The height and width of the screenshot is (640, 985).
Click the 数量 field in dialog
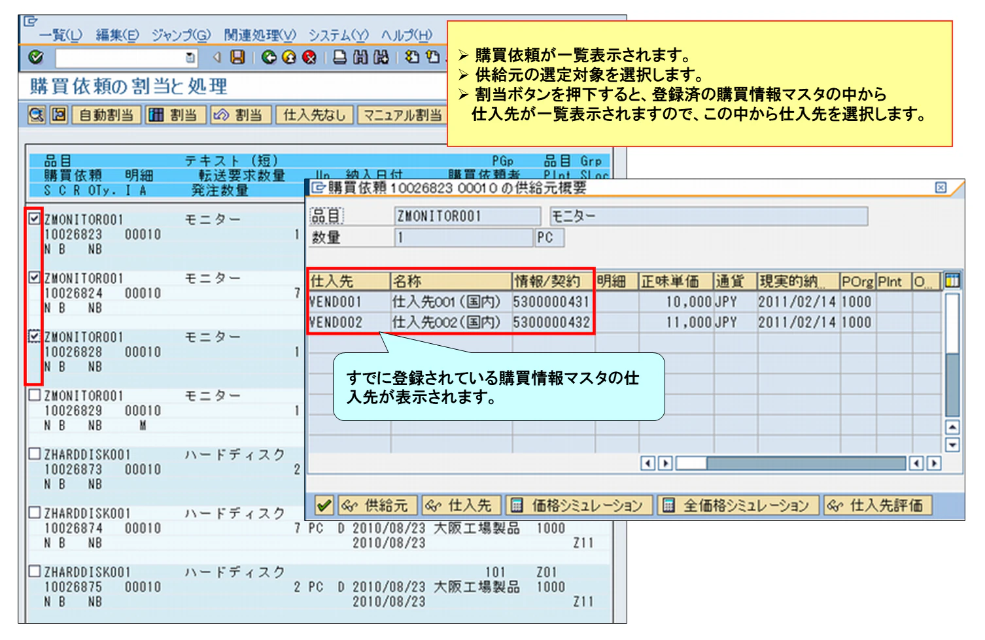pos(463,237)
